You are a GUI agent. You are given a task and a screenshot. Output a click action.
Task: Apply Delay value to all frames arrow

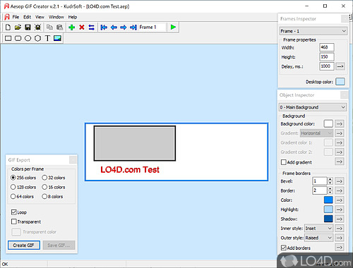[340, 66]
